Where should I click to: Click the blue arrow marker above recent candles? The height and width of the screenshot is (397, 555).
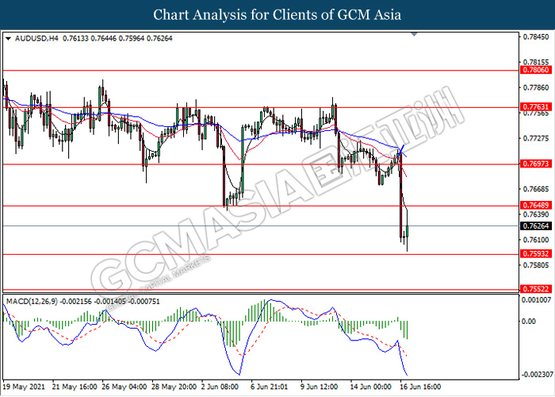[402, 148]
